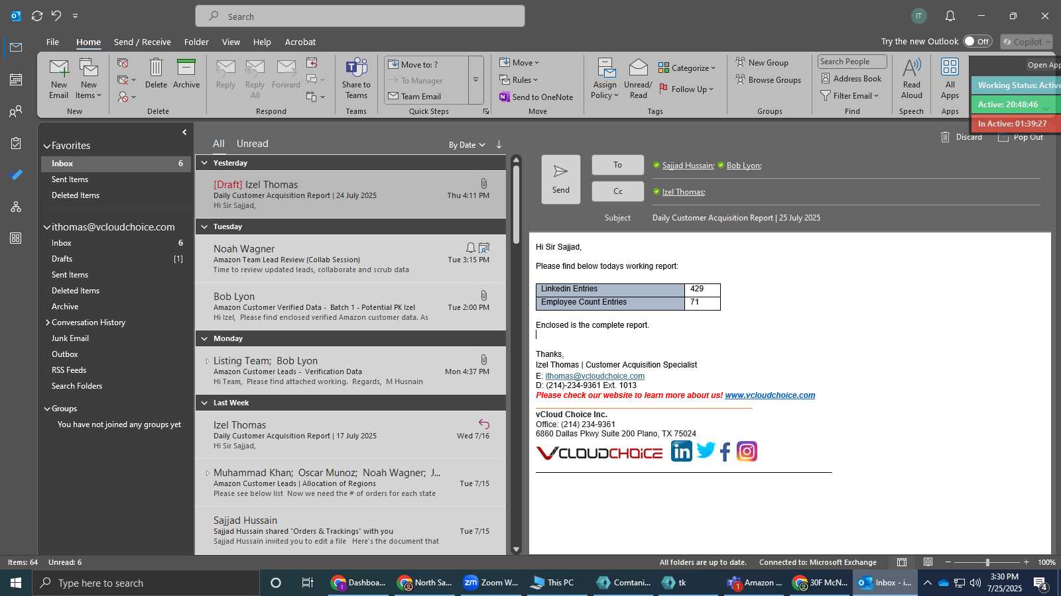Image resolution: width=1061 pixels, height=596 pixels.
Task: Click the Send button in compose pane
Action: tap(561, 179)
